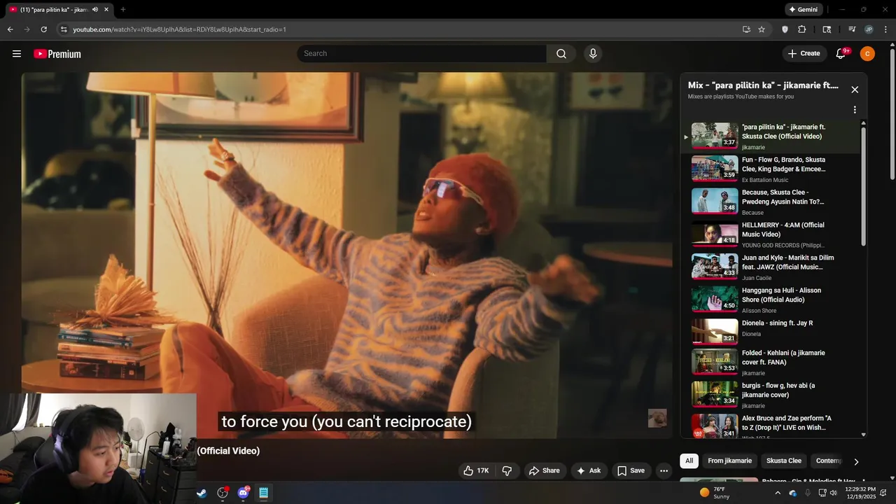Show more filter chips with right arrow
896x504 pixels.
[856, 461]
